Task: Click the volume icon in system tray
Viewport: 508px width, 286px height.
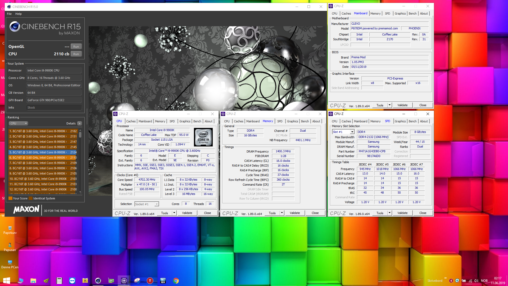Action: (x=476, y=281)
